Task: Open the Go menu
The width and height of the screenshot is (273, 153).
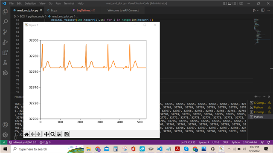Action: coord(50,3)
